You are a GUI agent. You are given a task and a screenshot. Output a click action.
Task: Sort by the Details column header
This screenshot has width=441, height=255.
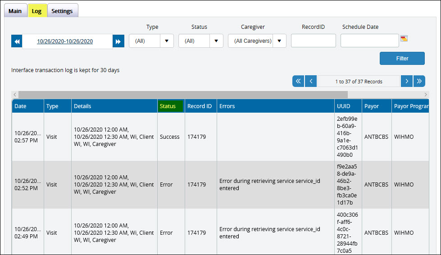pyautogui.click(x=114, y=106)
